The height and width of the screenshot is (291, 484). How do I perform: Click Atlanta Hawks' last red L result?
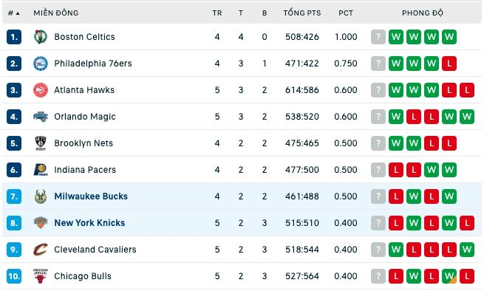(467, 90)
